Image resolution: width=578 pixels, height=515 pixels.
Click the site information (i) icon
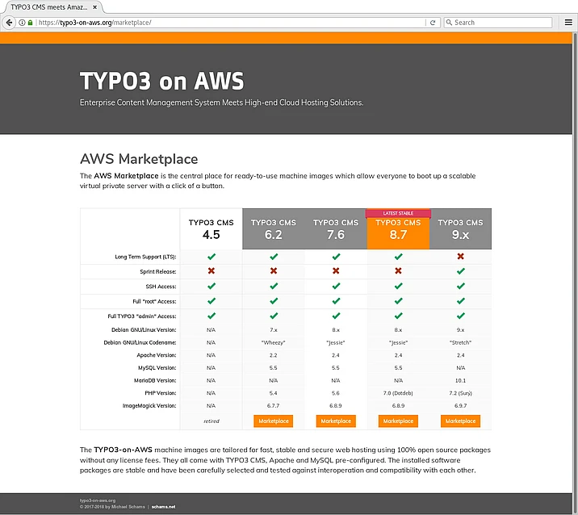point(23,23)
